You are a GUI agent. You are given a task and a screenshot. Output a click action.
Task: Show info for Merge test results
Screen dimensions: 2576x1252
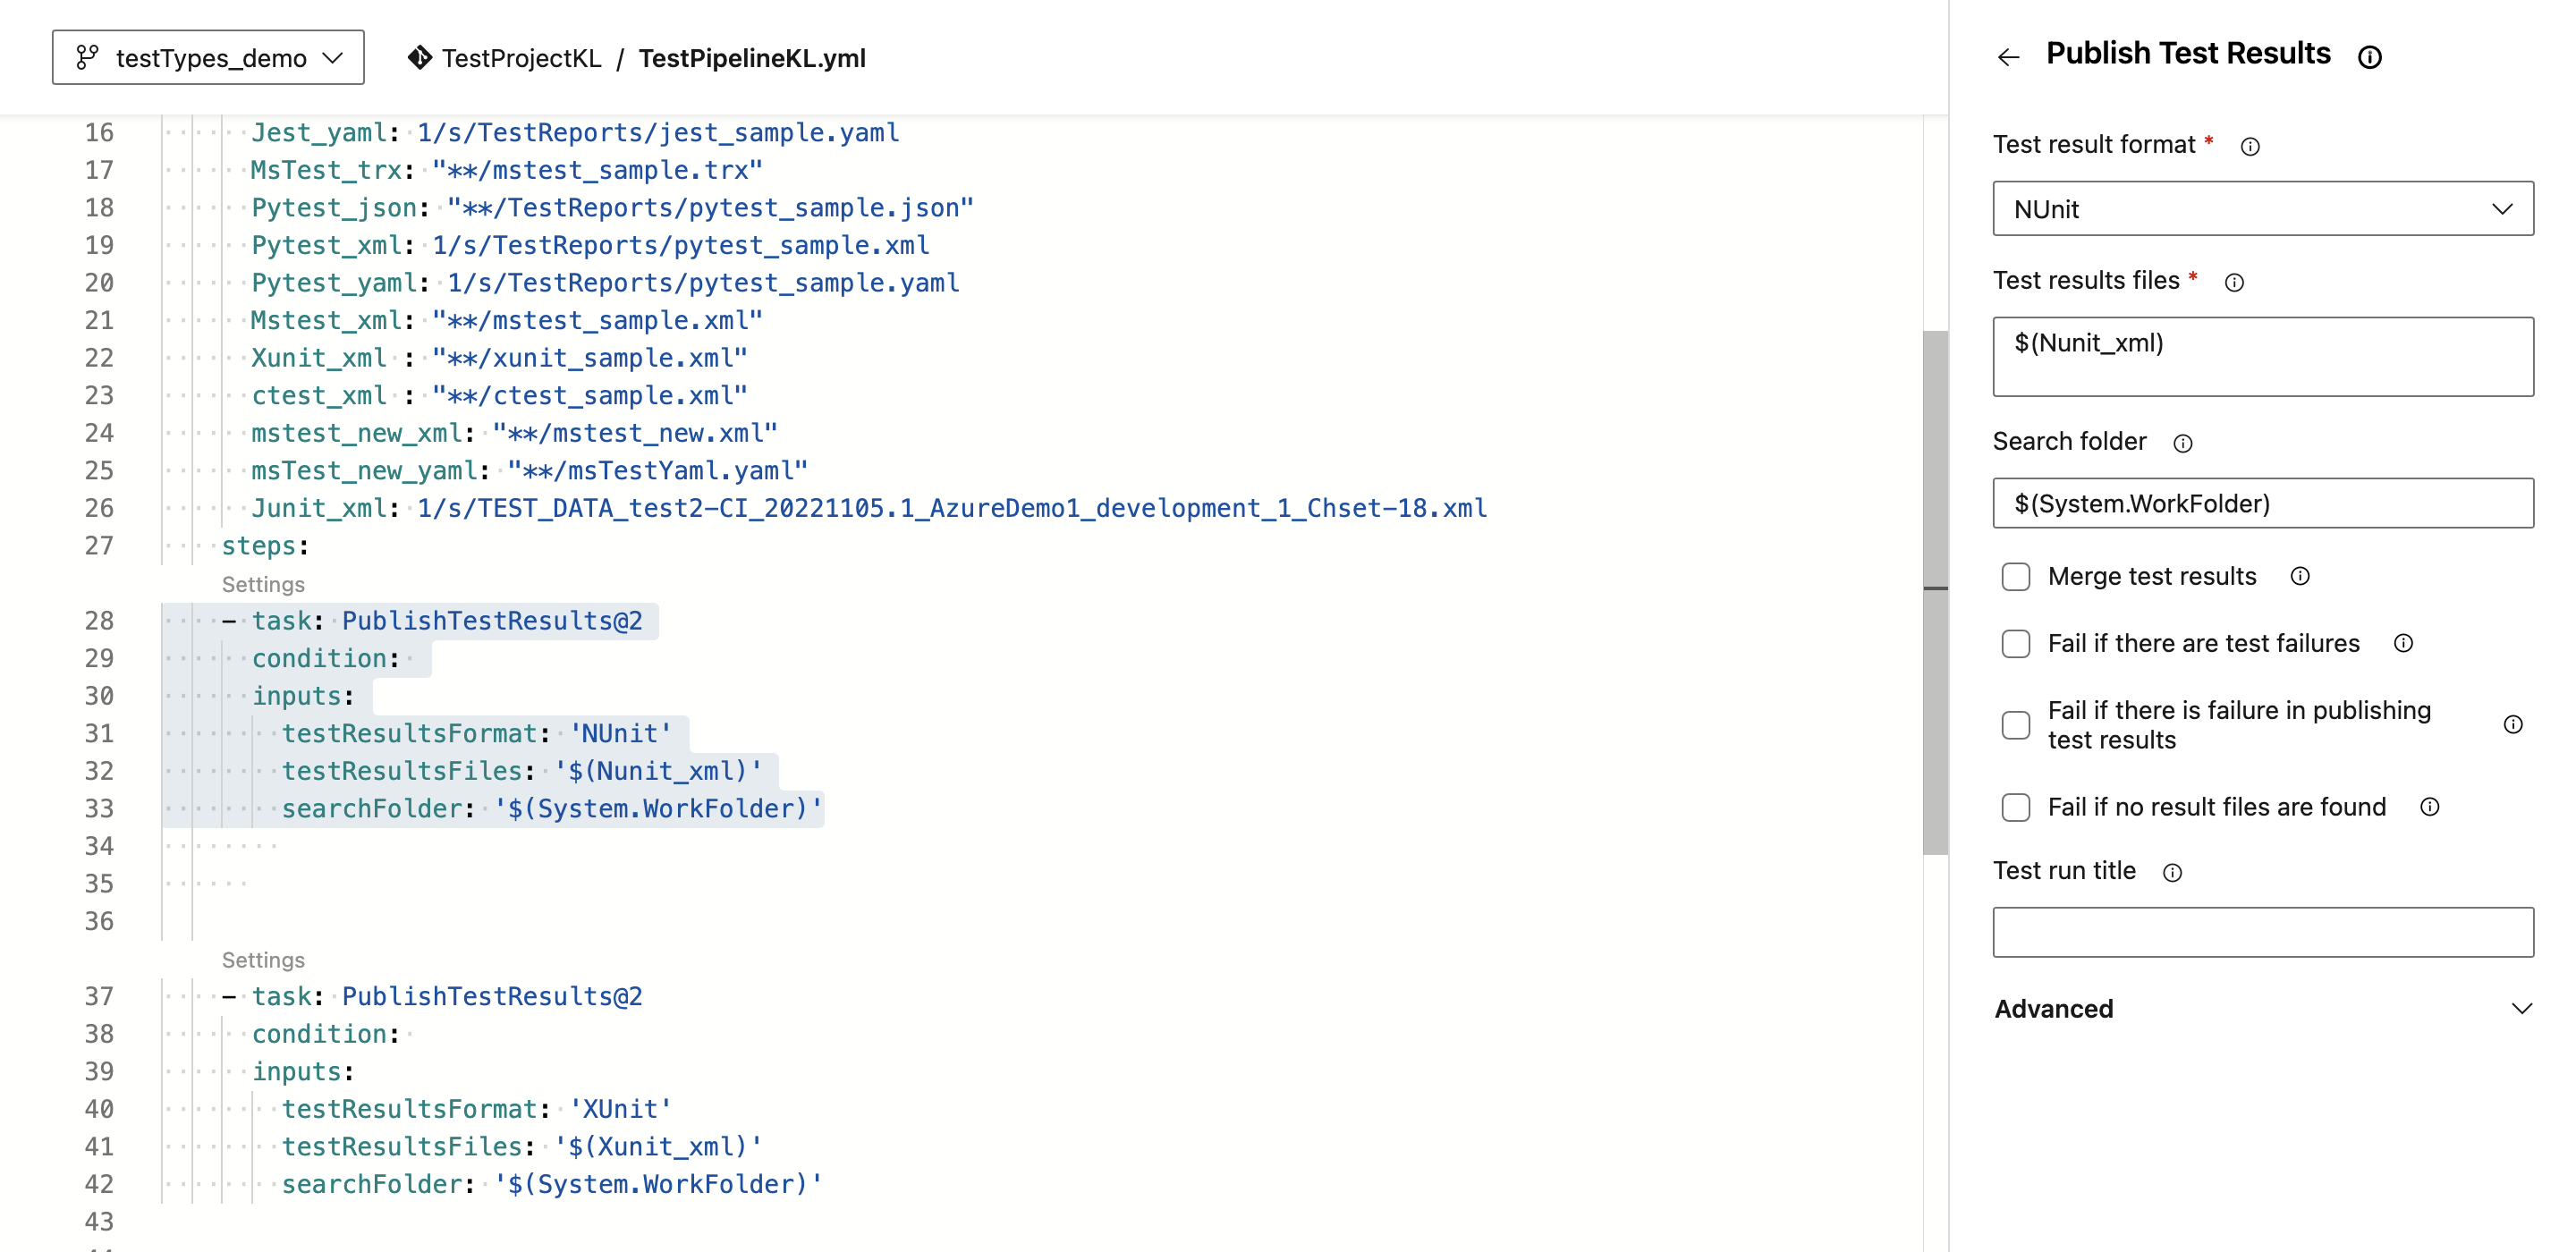[2300, 576]
